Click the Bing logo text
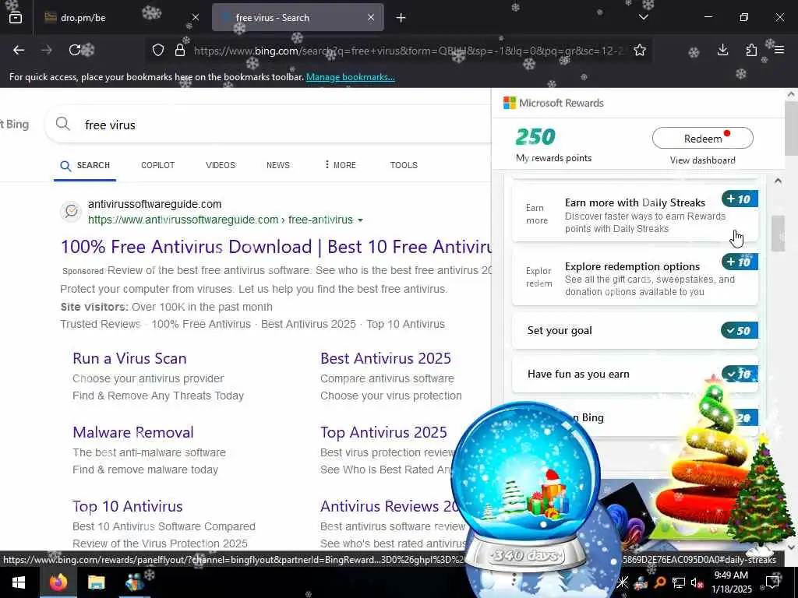This screenshot has height=598, width=798. [x=16, y=124]
